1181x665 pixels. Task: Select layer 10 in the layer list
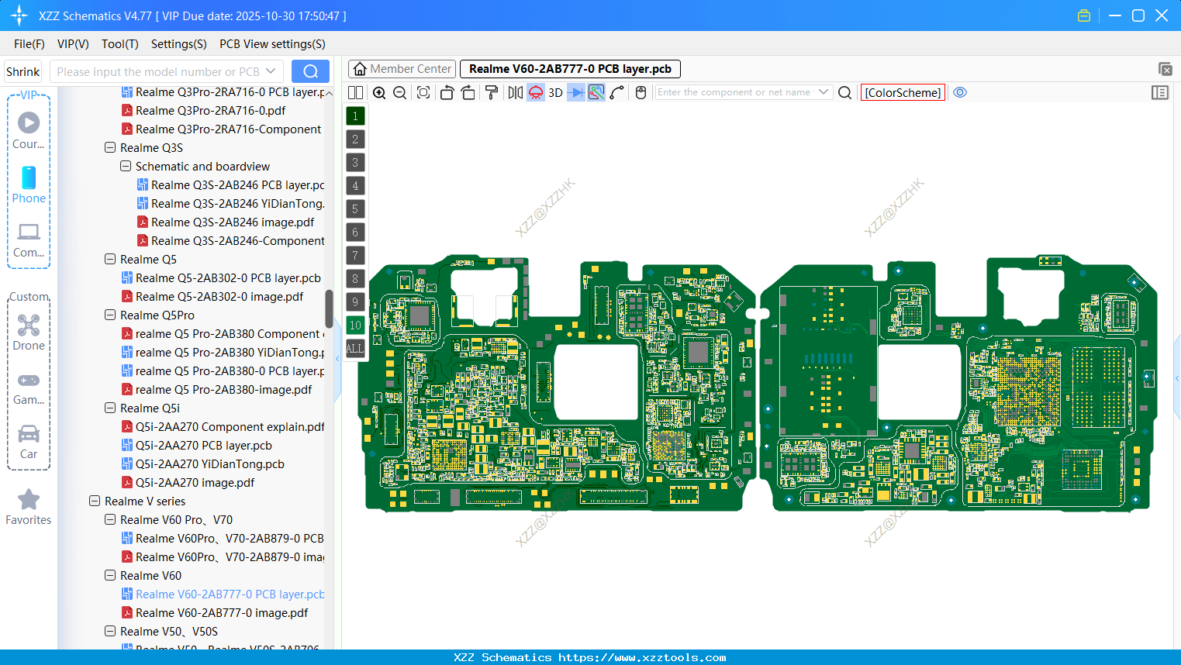tap(355, 325)
